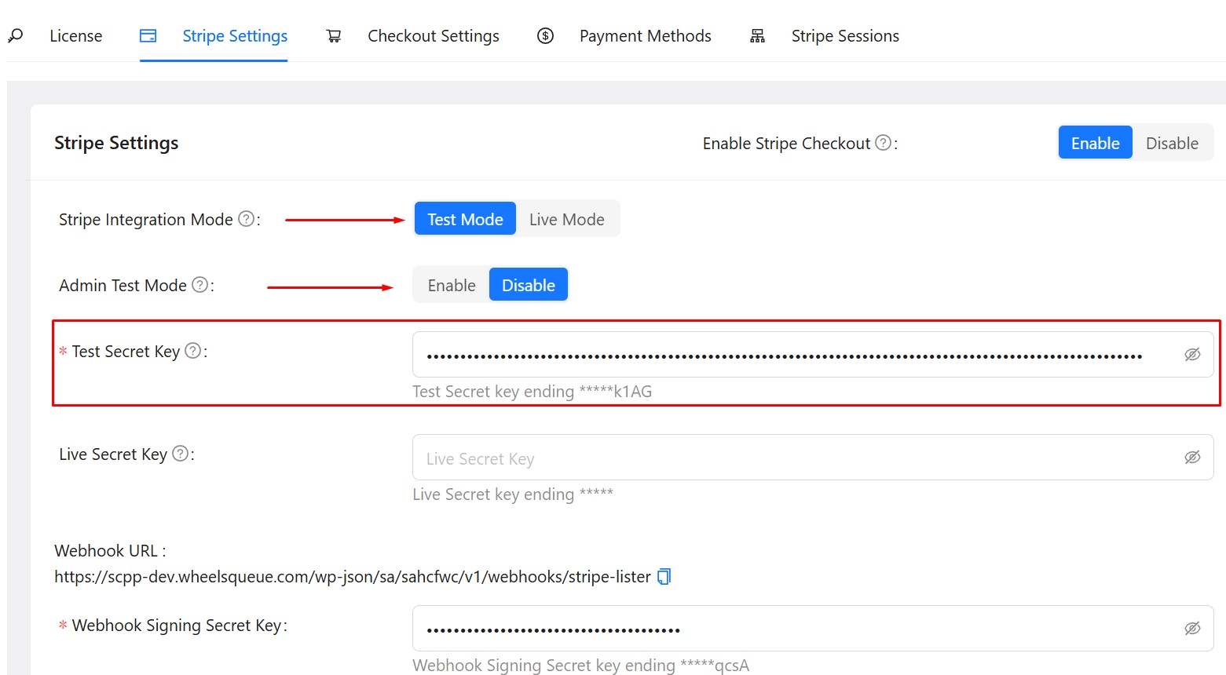The width and height of the screenshot is (1226, 675).
Task: Click the shopping cart icon for Checkout Settings
Action: [334, 36]
